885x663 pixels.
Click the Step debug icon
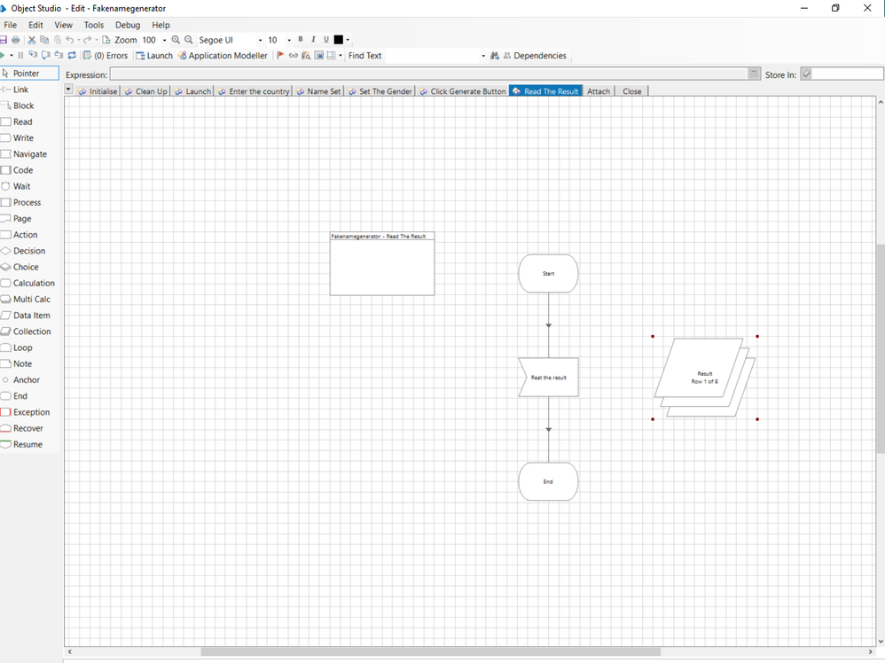point(33,55)
